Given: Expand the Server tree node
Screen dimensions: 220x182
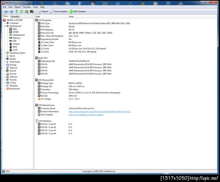Looking at the screenshot, I should tap(5, 56).
